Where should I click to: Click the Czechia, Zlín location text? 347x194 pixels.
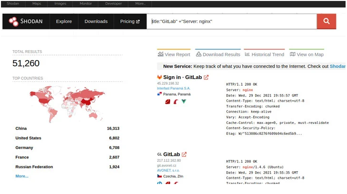173,176
